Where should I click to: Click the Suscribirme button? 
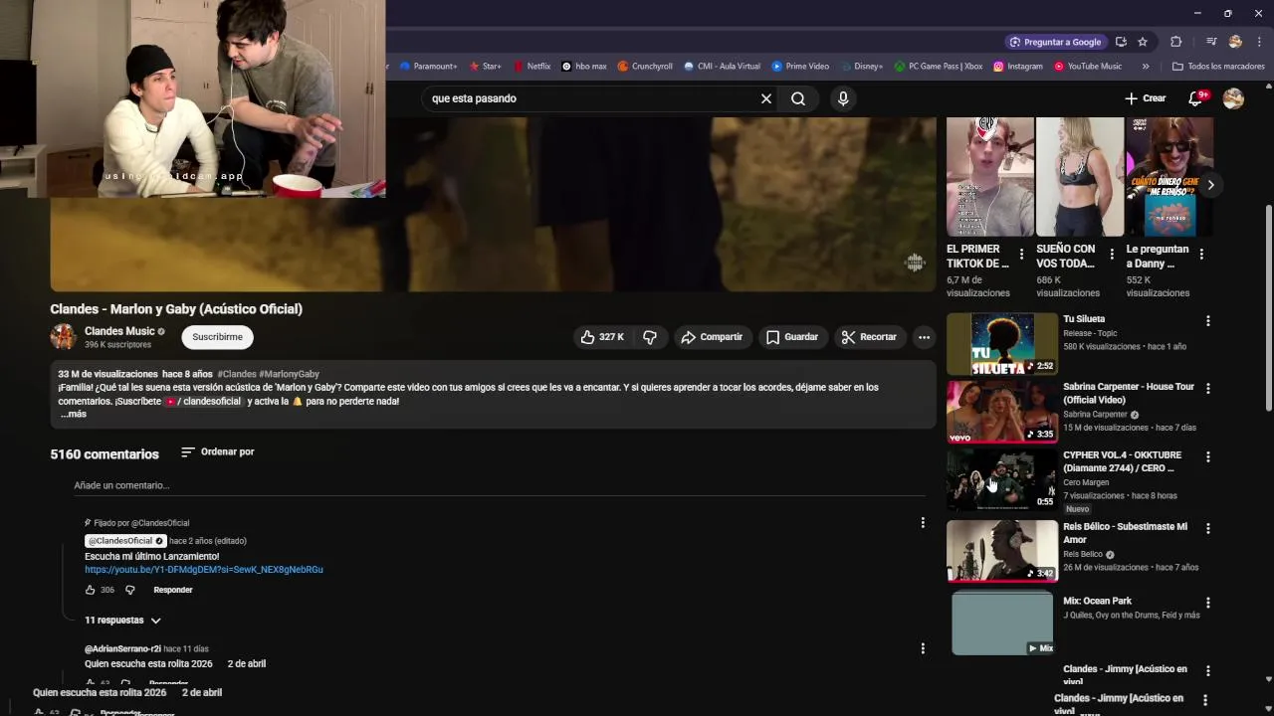point(217,337)
